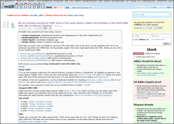Open the particle detector on Space Station link
The image size is (174, 124).
pos(74,82)
